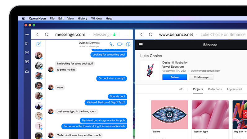
Task: Open the View menu
Action: 70,18
